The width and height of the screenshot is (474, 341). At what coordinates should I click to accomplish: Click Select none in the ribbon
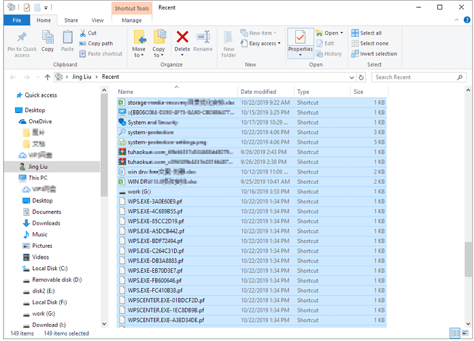[x=370, y=44]
